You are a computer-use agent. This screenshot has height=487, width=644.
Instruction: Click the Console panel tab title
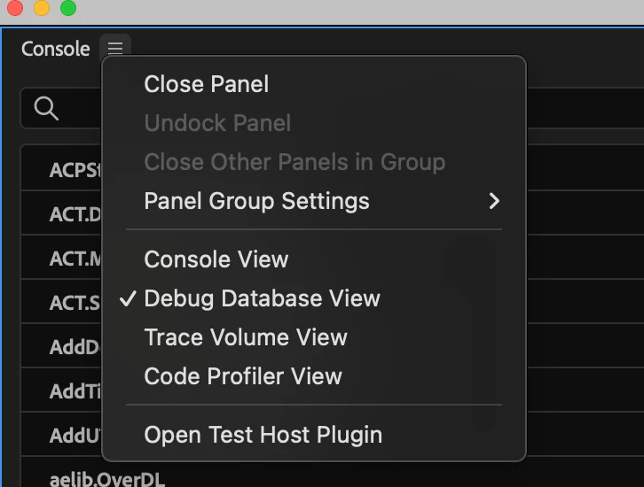(x=55, y=50)
